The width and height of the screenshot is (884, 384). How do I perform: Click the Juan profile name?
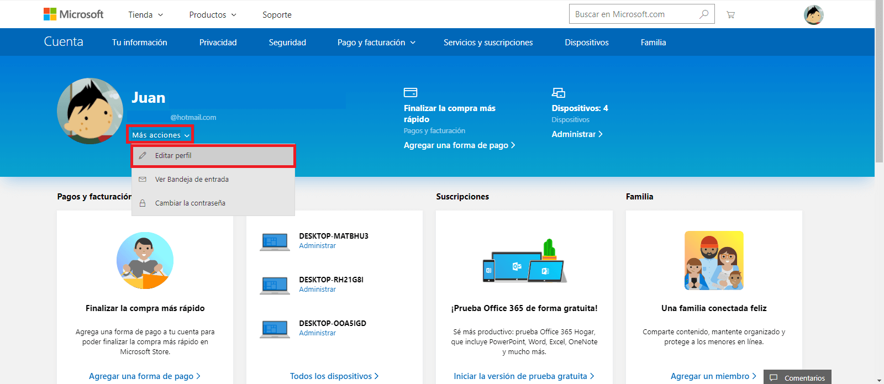pyautogui.click(x=149, y=98)
